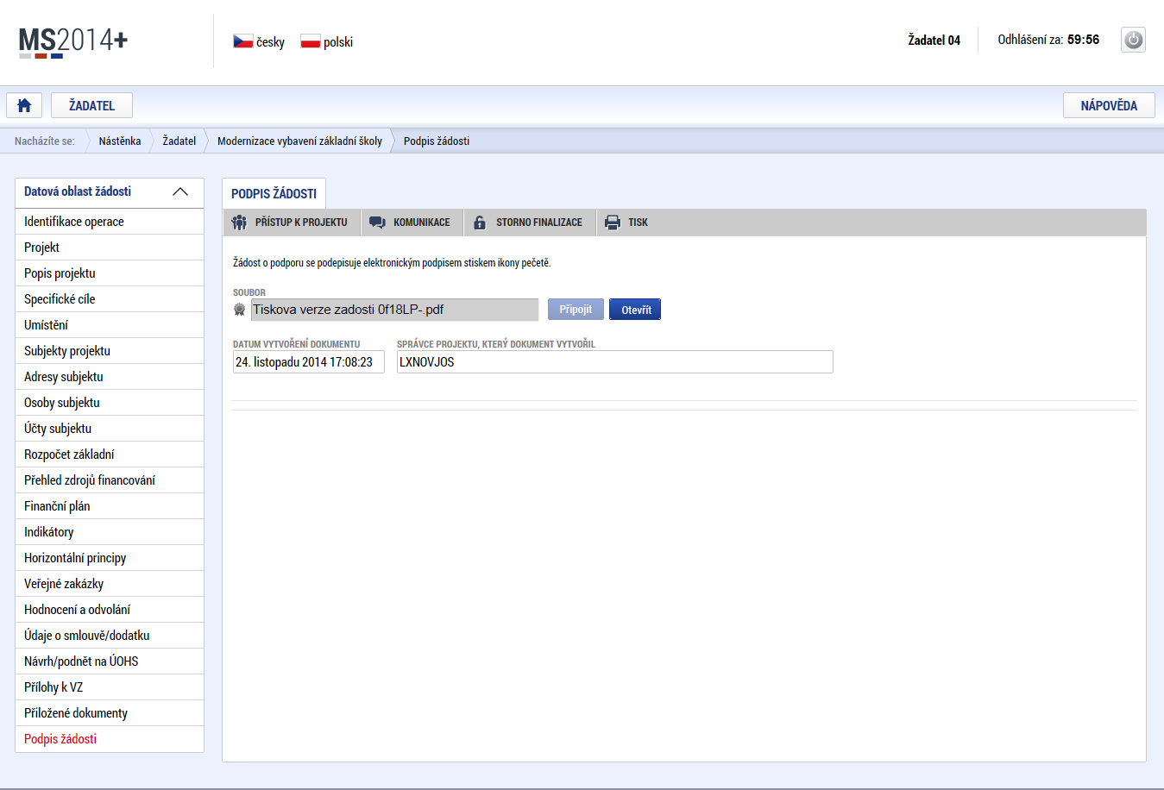Open Adresy subjektu in sidebar

click(110, 377)
